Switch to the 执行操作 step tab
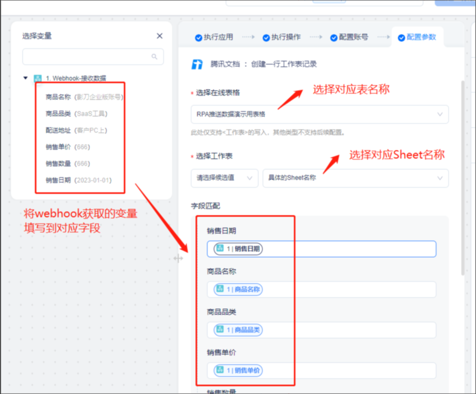476x394 pixels. pyautogui.click(x=282, y=37)
